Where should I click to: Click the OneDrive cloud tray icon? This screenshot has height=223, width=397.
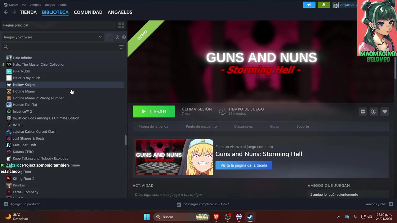347,217
